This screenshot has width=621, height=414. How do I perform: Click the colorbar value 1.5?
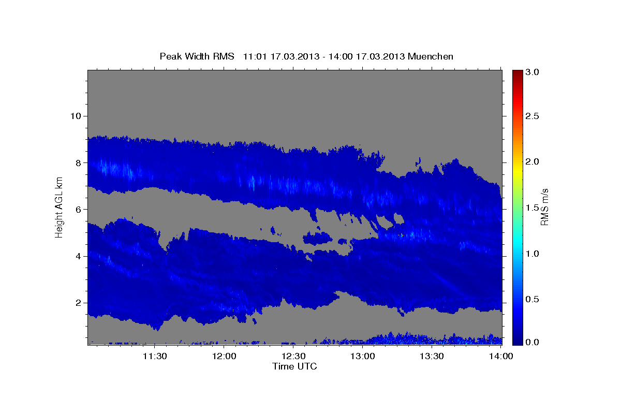click(533, 208)
